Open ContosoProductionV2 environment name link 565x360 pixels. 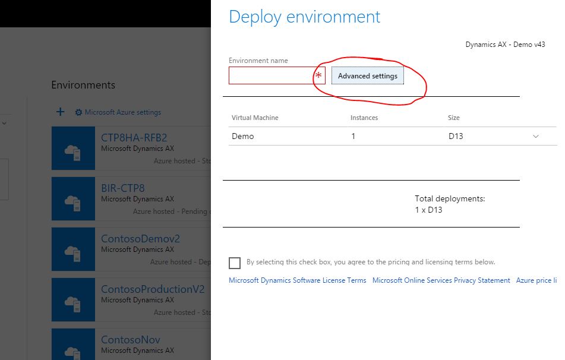(x=153, y=289)
